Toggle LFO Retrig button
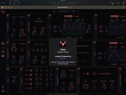Screen dimensions: 126x95 point(81,37)
